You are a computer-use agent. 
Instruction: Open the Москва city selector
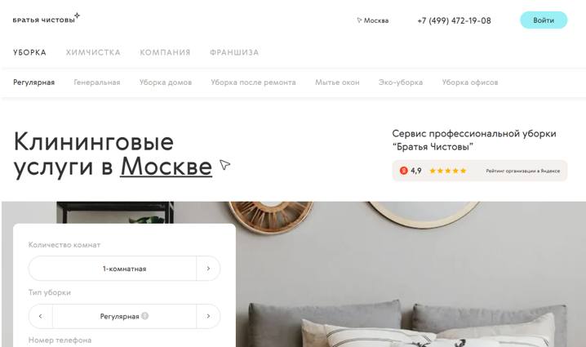pos(373,20)
